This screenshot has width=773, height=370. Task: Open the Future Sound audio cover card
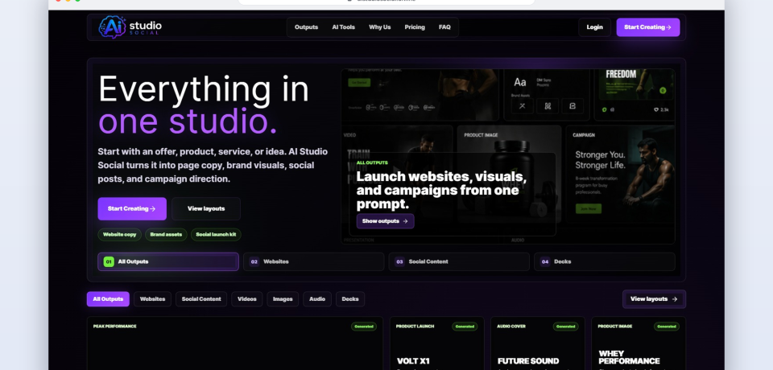click(538, 343)
